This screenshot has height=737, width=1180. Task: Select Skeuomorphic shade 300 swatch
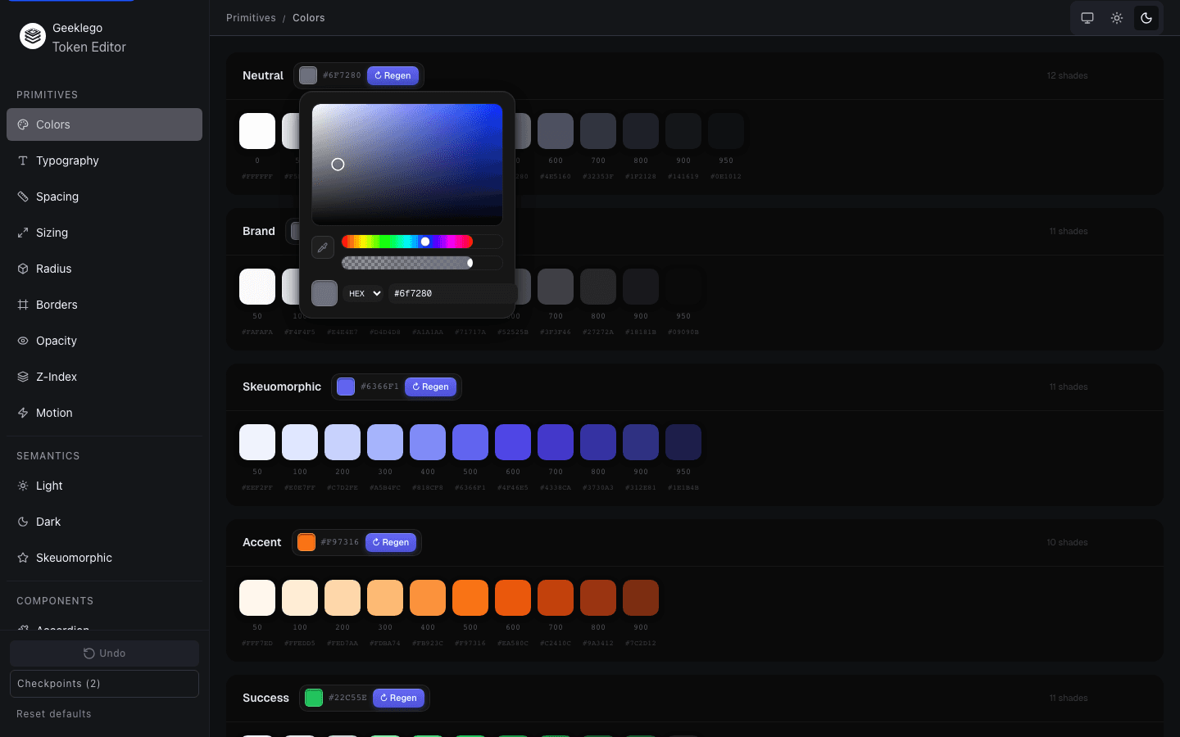point(385,442)
